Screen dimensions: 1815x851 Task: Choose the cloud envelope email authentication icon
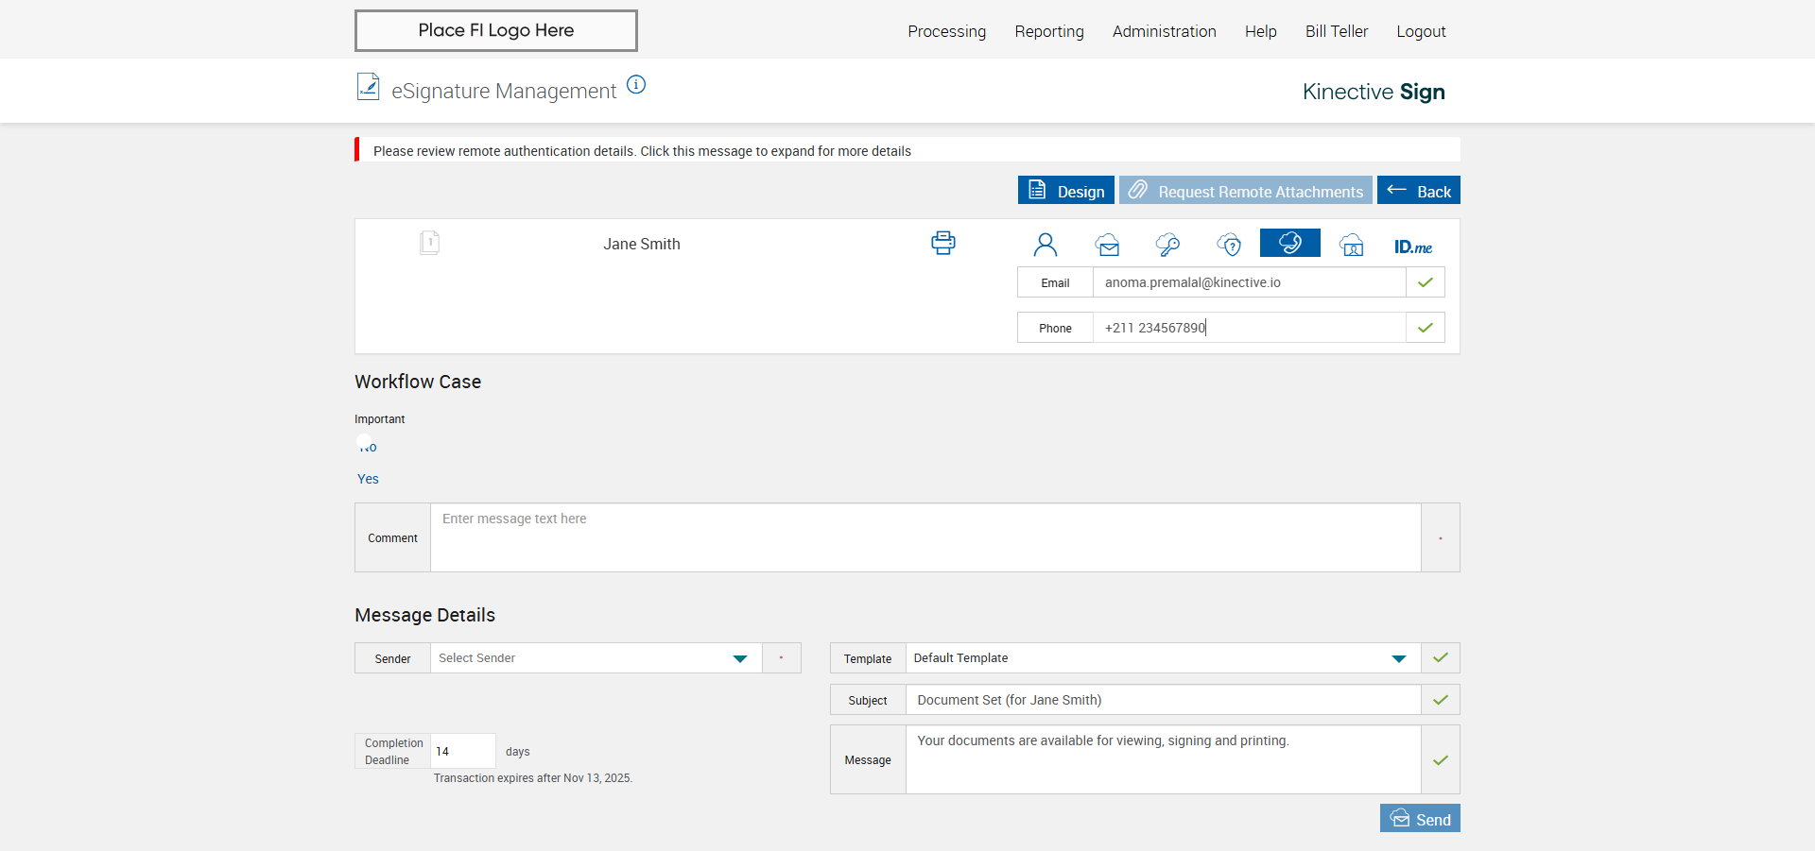coord(1107,246)
